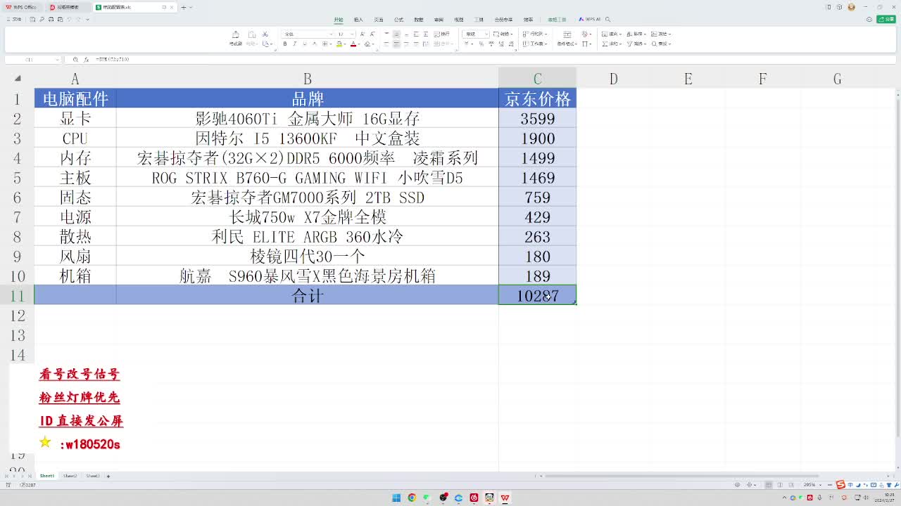Increase font size with the larger-A icon
The image size is (901, 506).
point(363,34)
